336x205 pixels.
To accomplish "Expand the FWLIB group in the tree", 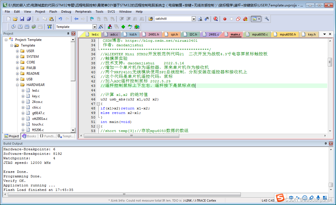I will 17,68.
